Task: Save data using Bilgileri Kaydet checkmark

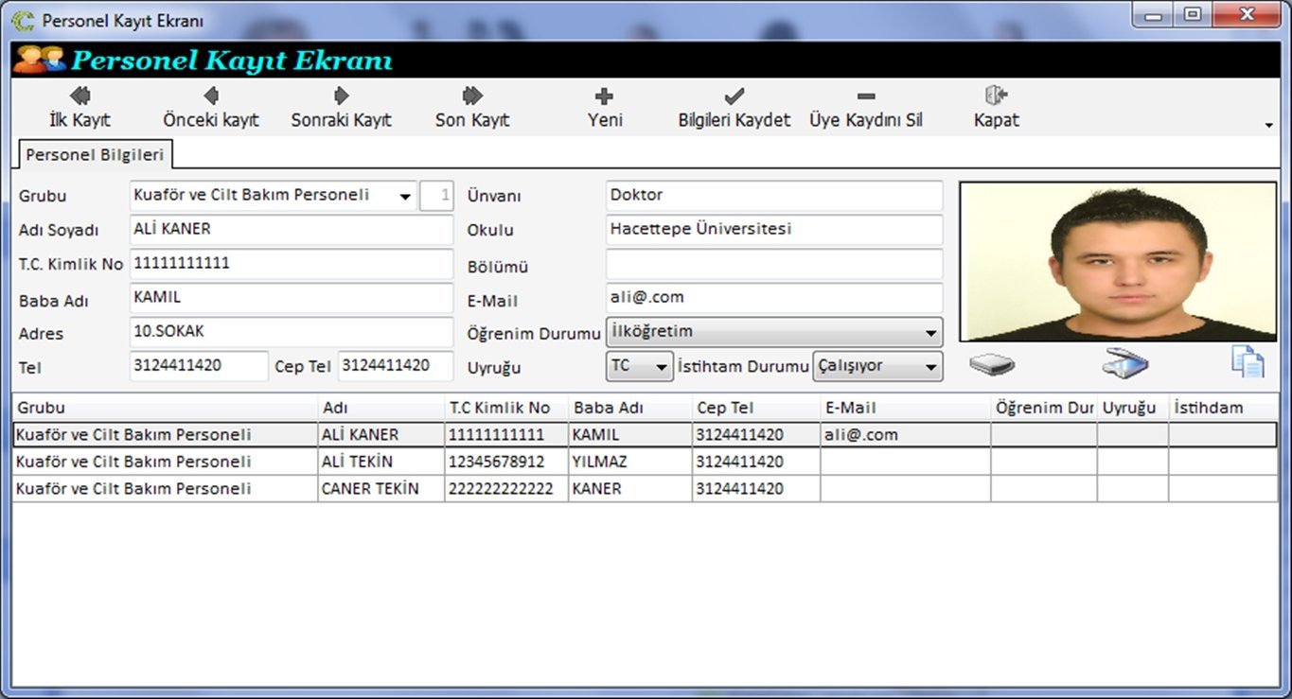Action: [x=734, y=96]
